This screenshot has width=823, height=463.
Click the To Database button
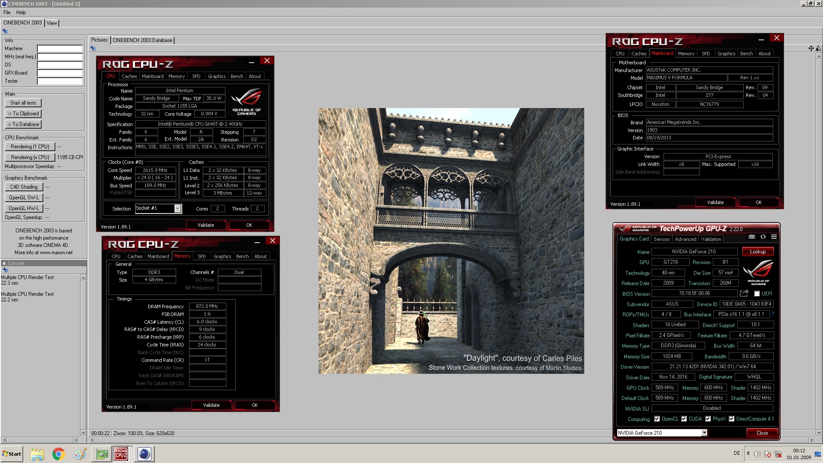(x=23, y=124)
